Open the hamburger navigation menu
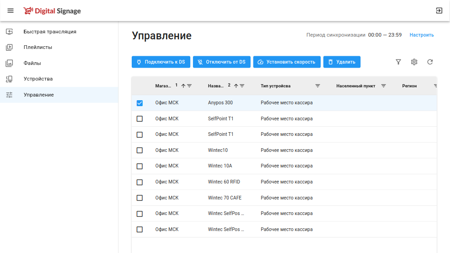450x253 pixels. click(11, 11)
